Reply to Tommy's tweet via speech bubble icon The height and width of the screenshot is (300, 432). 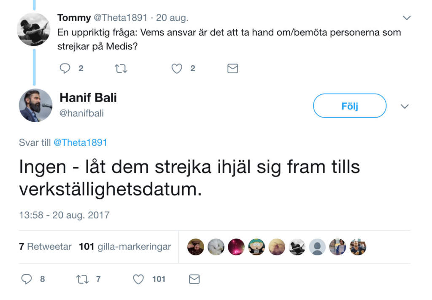[x=65, y=68]
